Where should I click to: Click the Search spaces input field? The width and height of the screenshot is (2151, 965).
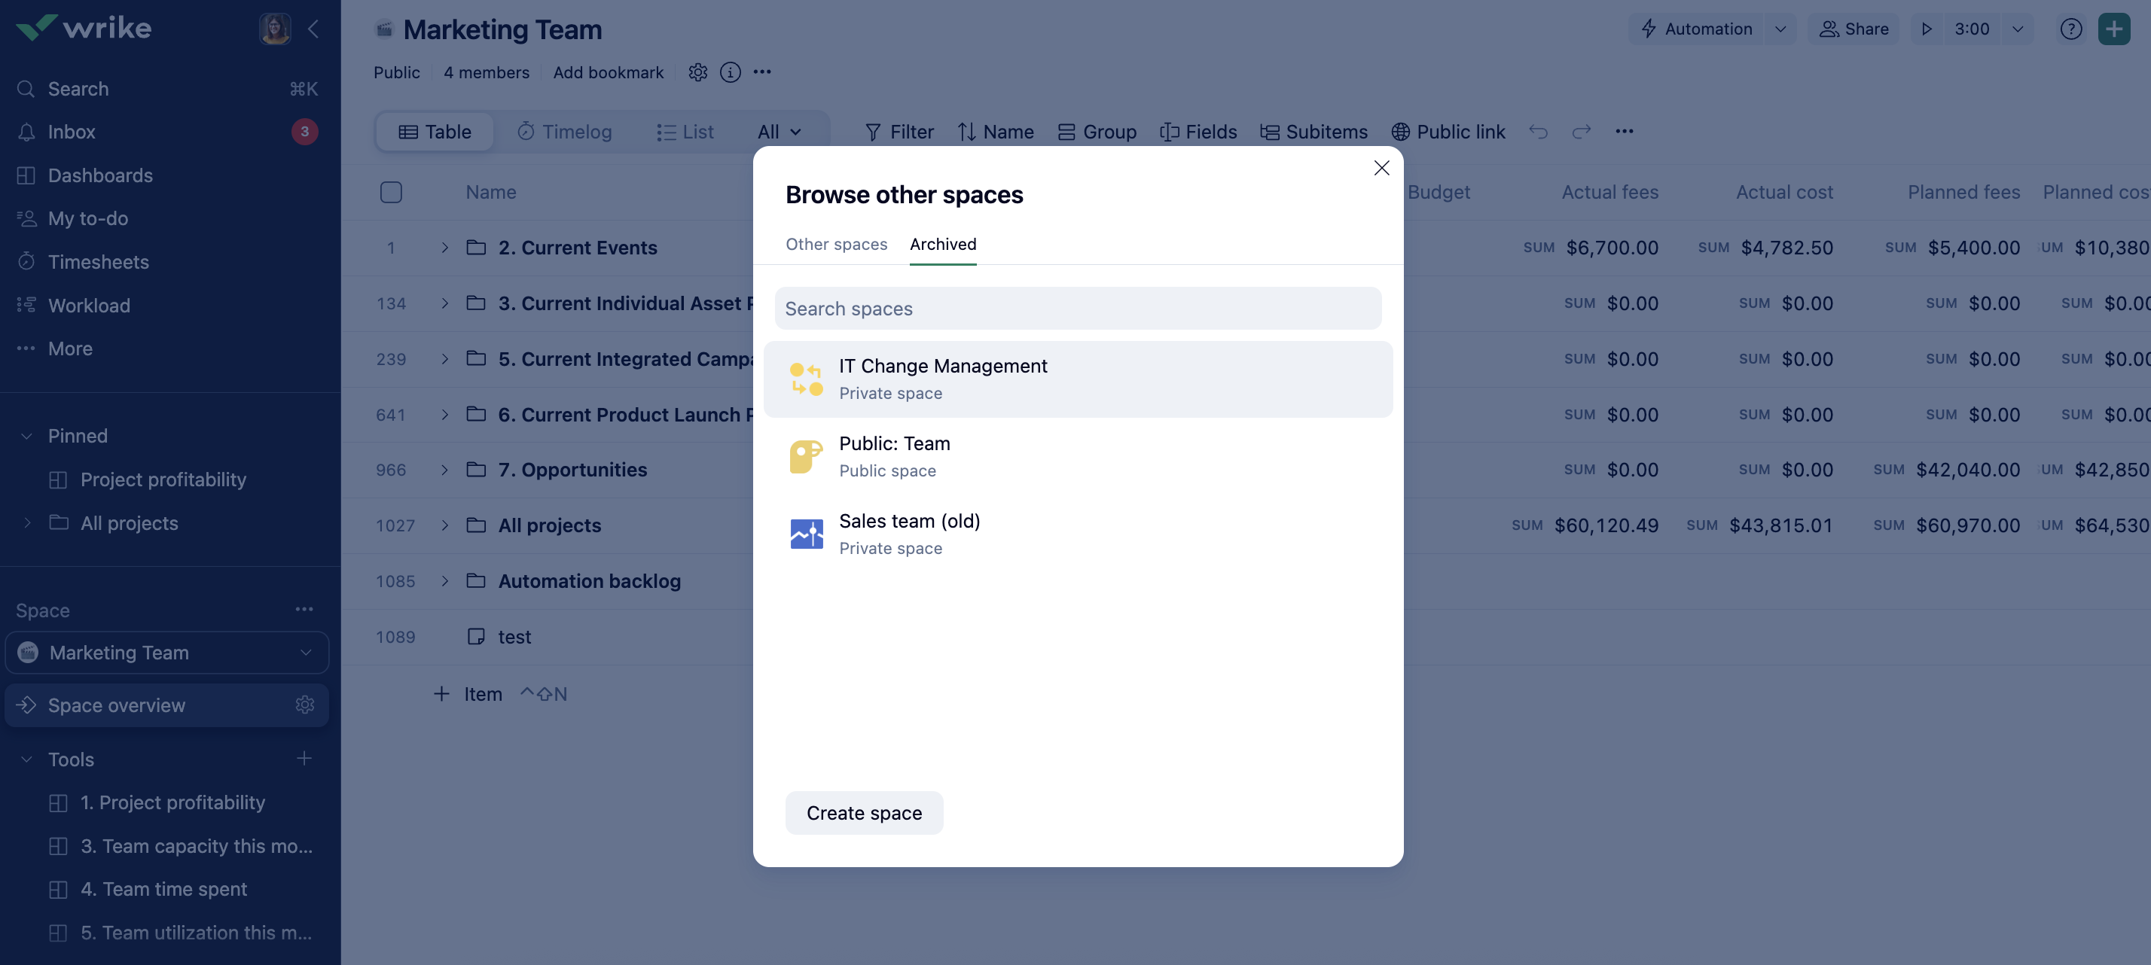point(1077,309)
